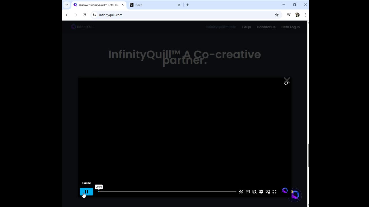The width and height of the screenshot is (369, 207).
Task: Click the video progress bar
Action: tap(167, 191)
